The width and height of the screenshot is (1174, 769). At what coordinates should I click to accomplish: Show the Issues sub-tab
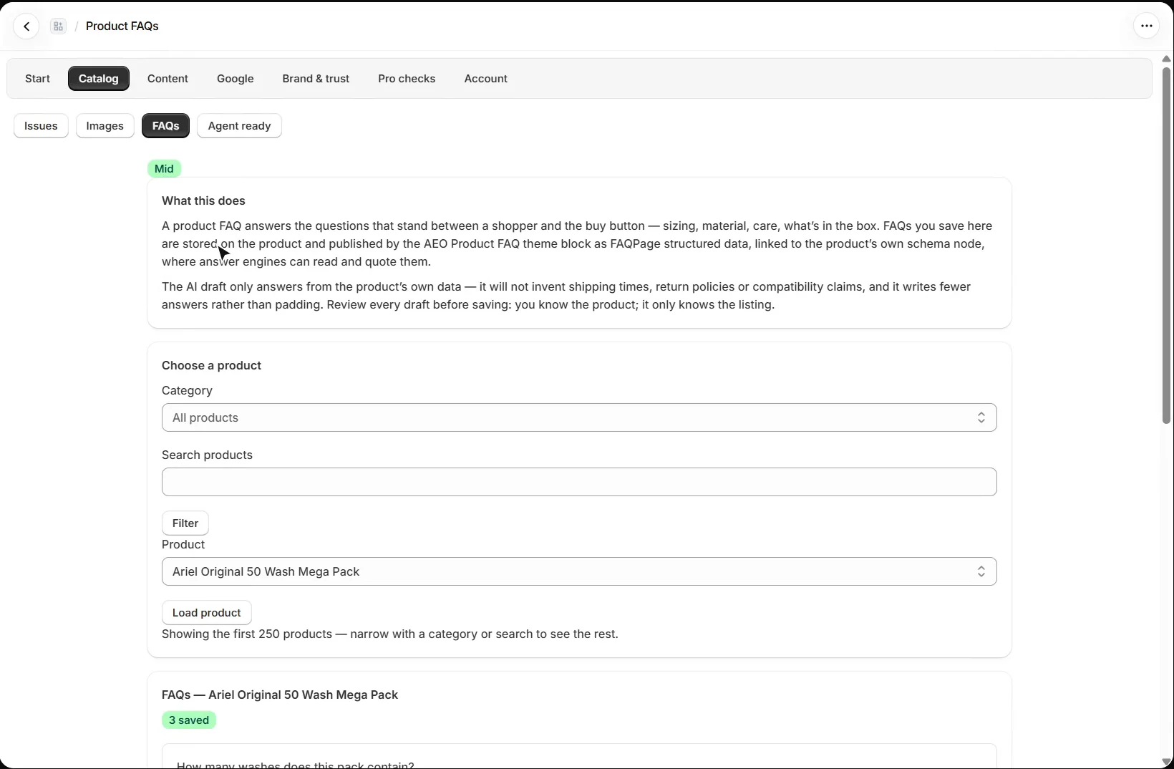(x=41, y=126)
